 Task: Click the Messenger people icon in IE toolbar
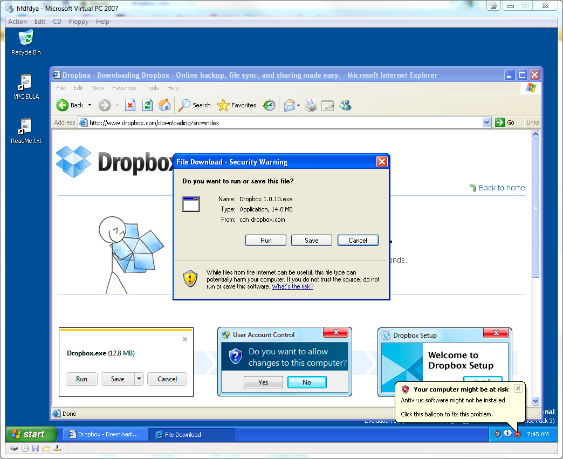345,105
